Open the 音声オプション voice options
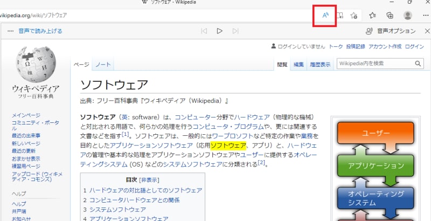This screenshot has width=431, height=221. tap(390, 31)
